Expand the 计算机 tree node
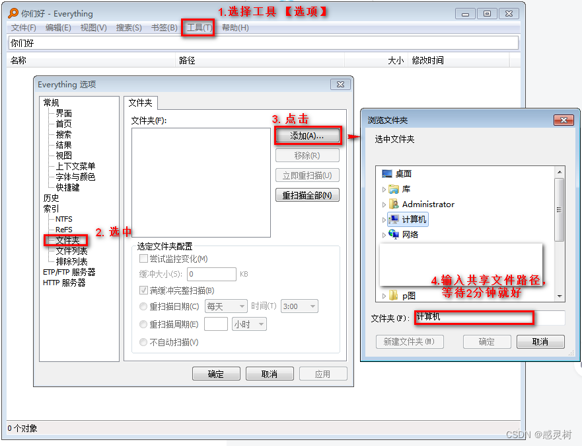Viewport: 582px width, 446px height. (x=384, y=220)
